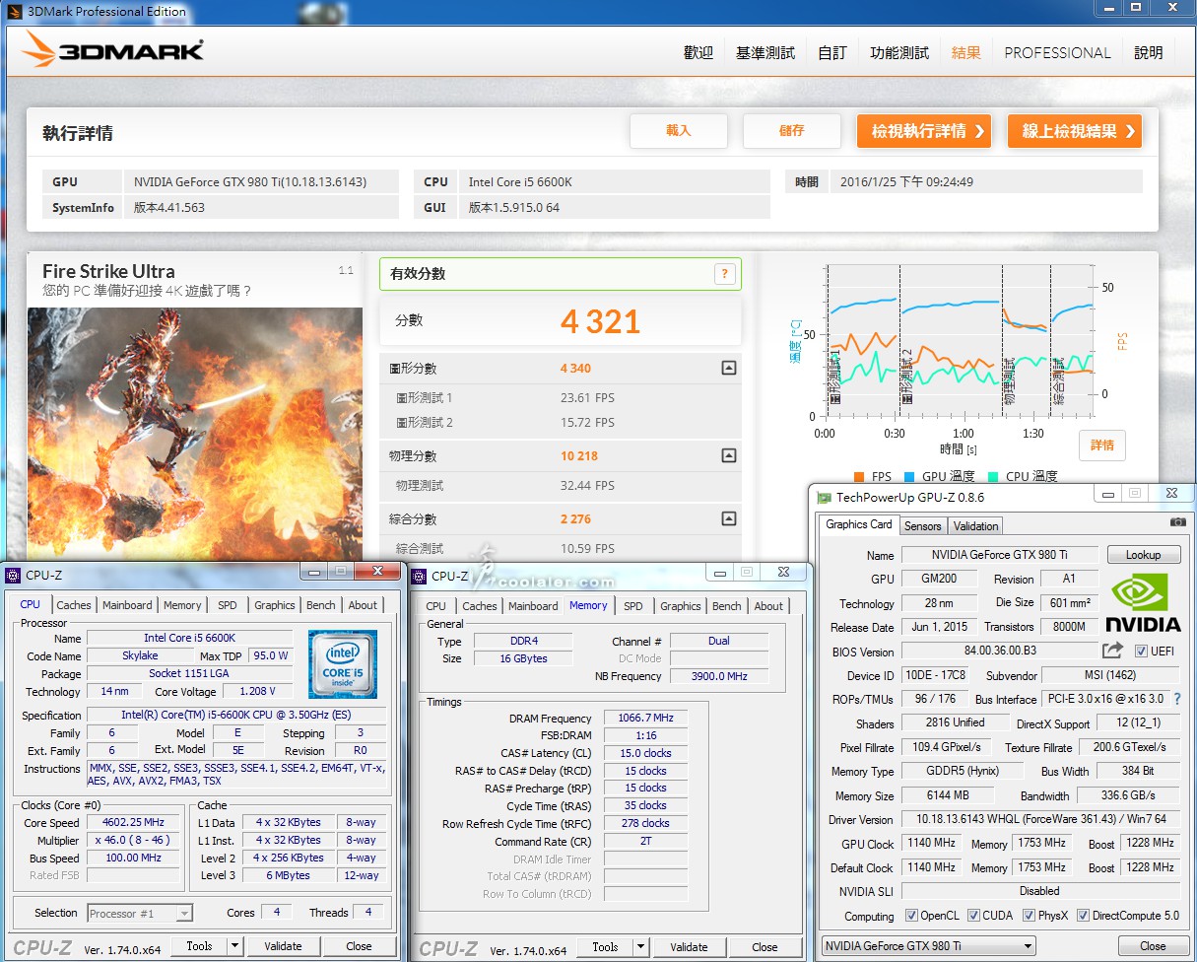Open the Tools dropdown arrow in the CPU-Z window showing the CPU tab
This screenshot has width=1197, height=962.
[234, 946]
